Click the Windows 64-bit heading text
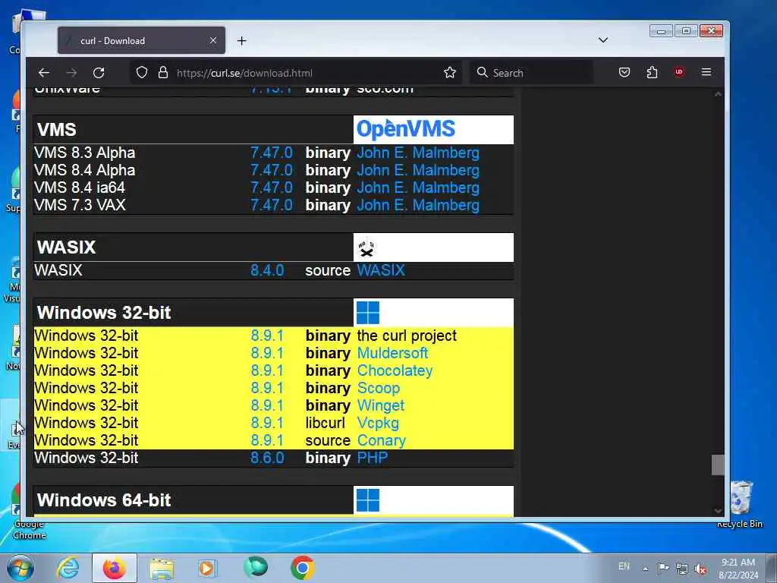This screenshot has height=583, width=777. (x=104, y=499)
